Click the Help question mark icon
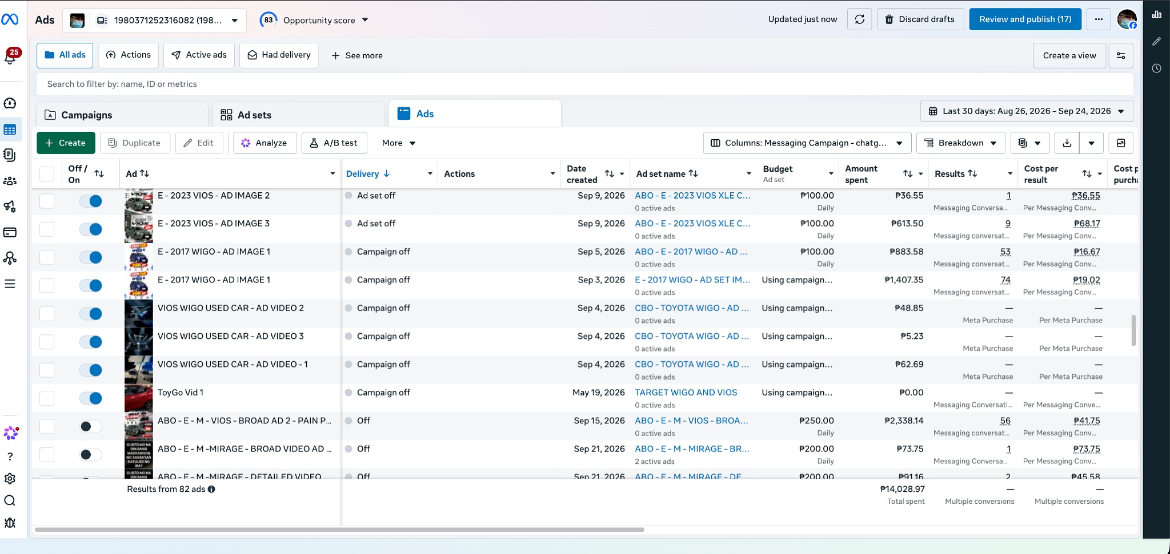This screenshot has width=1170, height=554. click(x=10, y=456)
